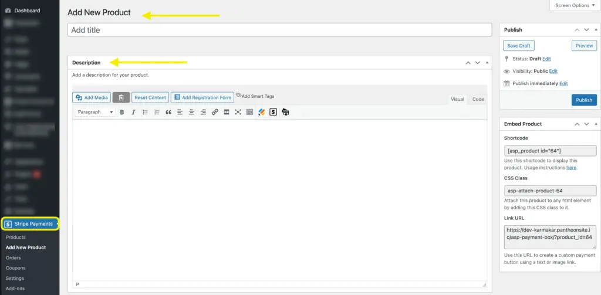Click Add Registration Form button
Screen dimensions: 601x295
[x=202, y=97]
